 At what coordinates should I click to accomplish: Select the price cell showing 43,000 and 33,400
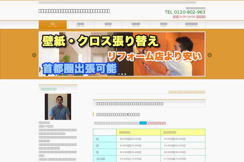(139, 145)
